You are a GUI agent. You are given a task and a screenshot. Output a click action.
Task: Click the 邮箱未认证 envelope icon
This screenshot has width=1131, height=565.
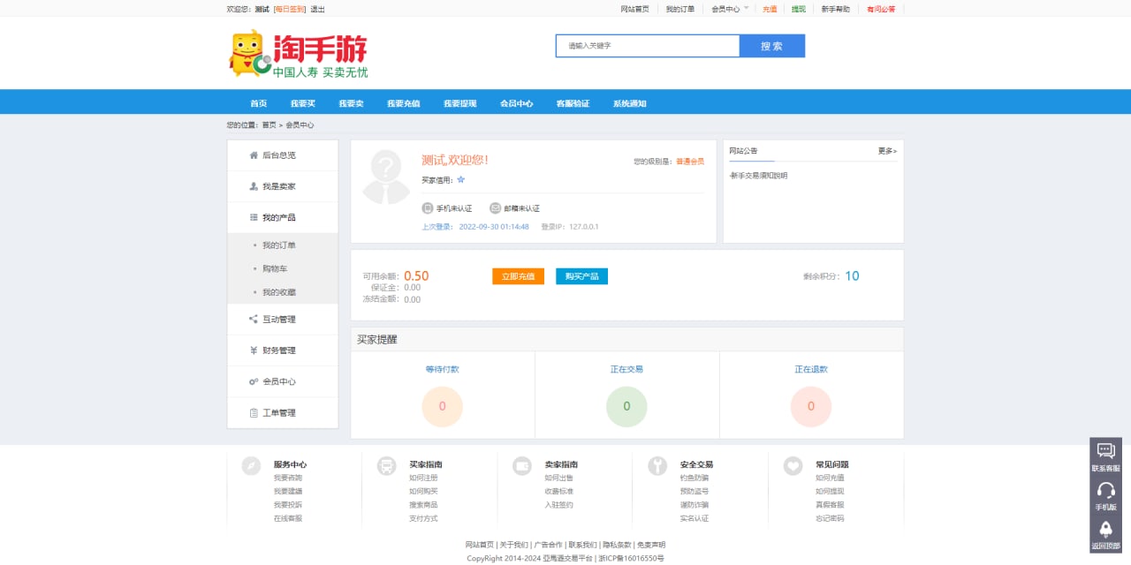[x=496, y=208]
